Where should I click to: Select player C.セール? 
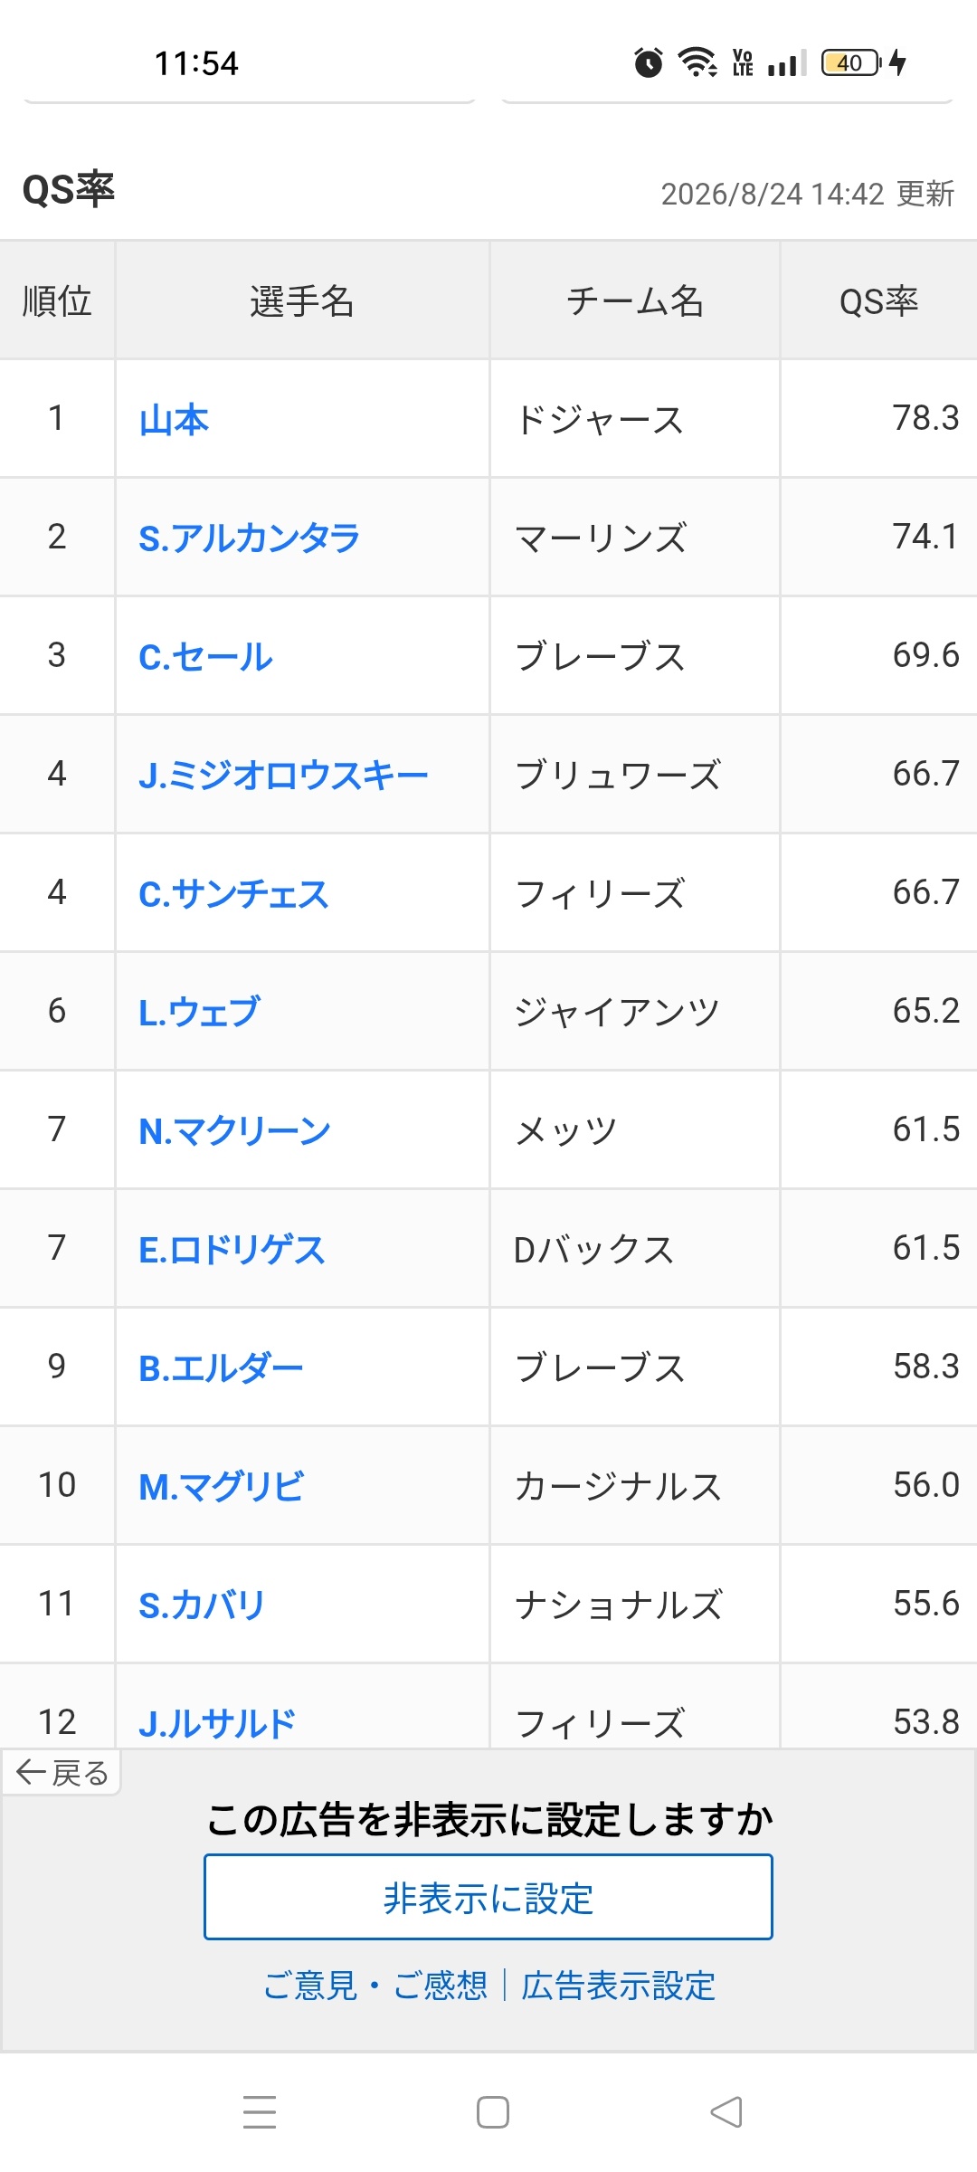click(205, 656)
